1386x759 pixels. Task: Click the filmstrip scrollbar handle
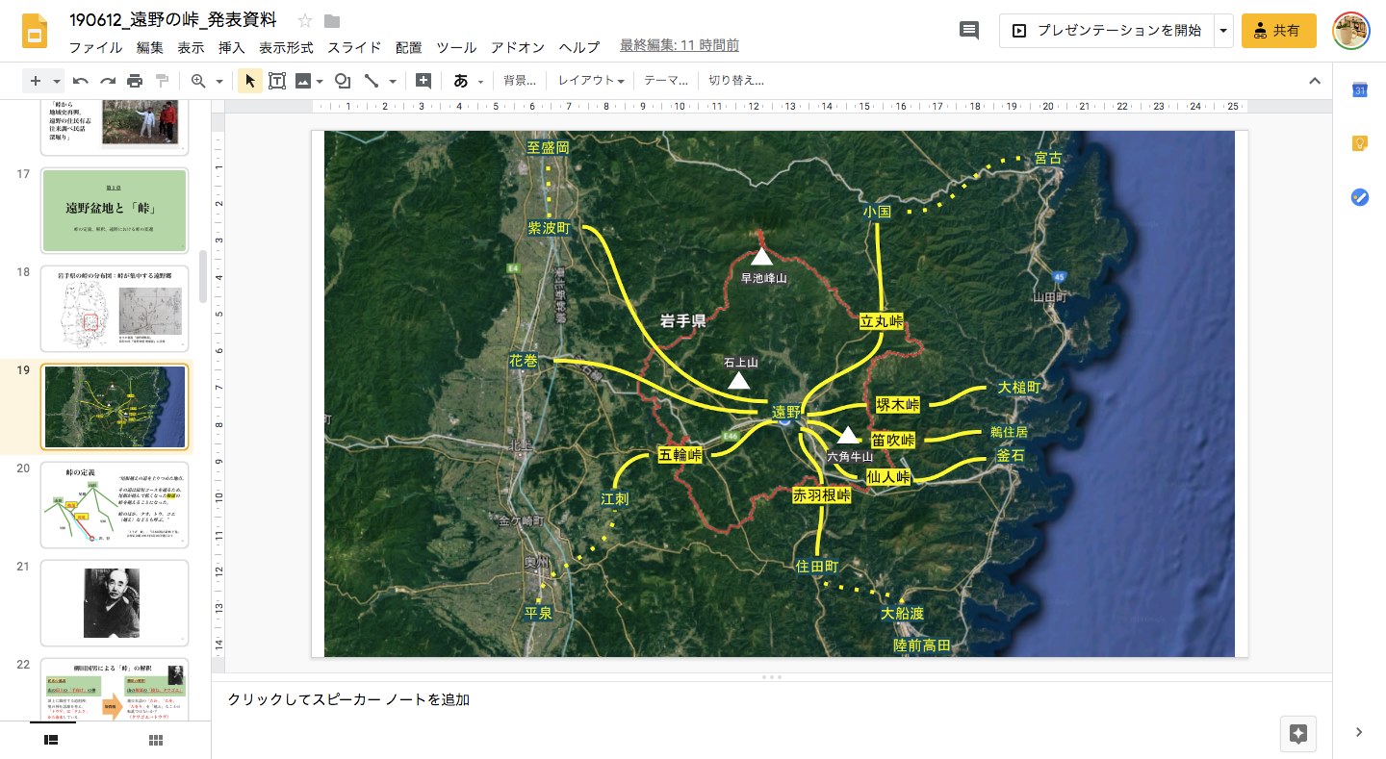203,276
